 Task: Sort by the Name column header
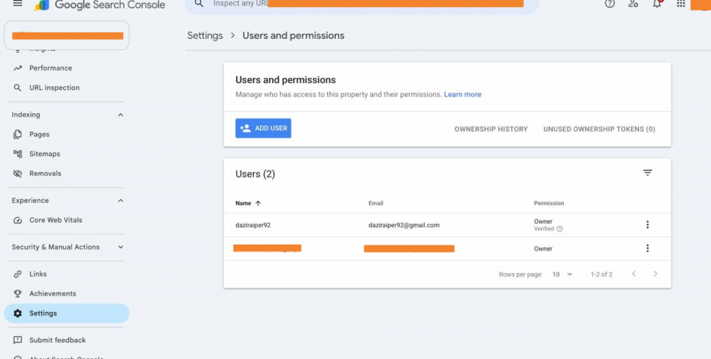click(243, 203)
